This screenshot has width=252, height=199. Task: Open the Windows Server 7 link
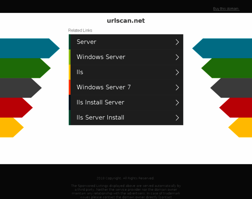[103, 87]
